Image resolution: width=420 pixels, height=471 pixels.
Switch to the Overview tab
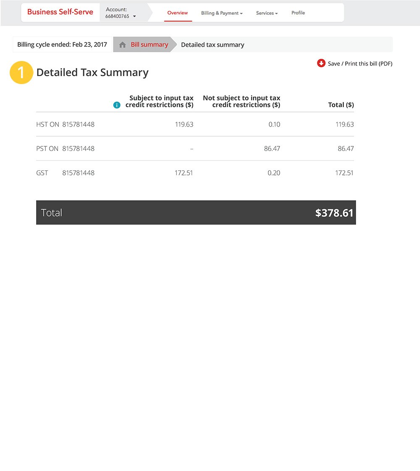tap(178, 13)
